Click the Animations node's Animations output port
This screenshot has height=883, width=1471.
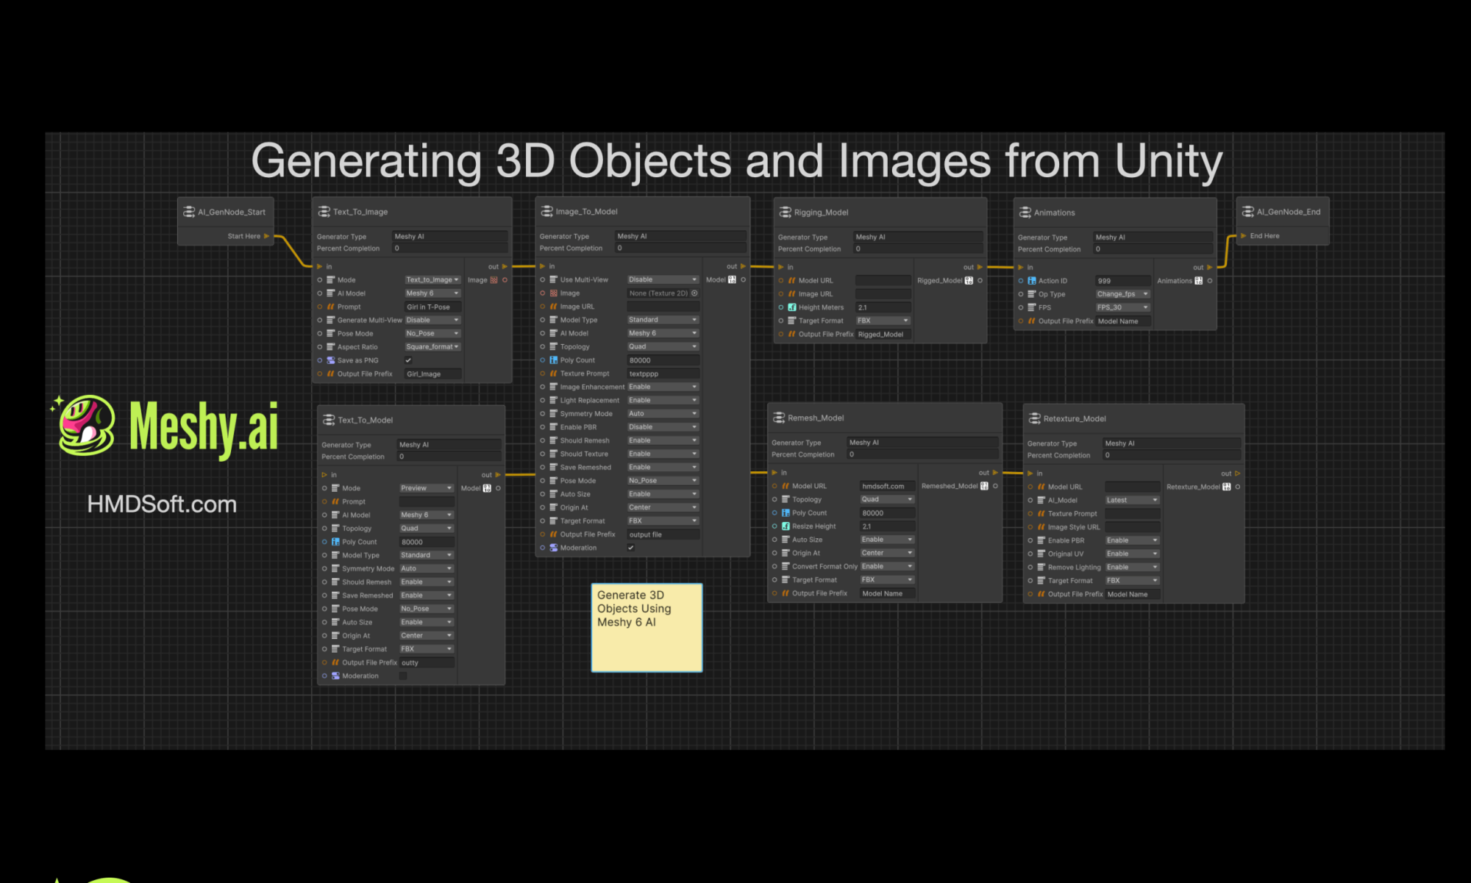click(1210, 281)
